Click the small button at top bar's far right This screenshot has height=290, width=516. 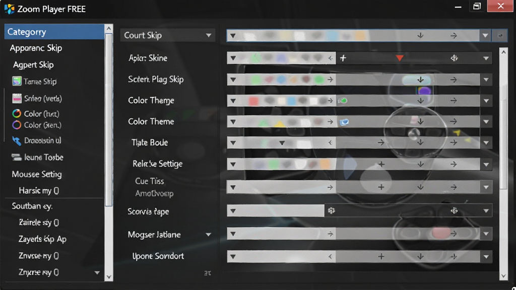(x=500, y=36)
